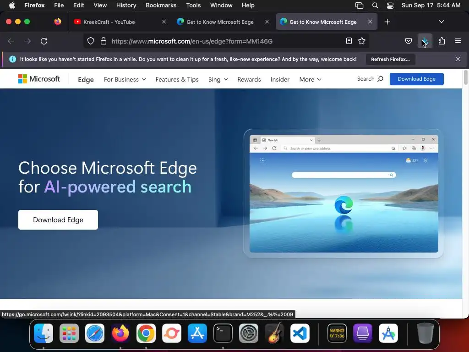
Task: Open the Tools menu
Action: (x=193, y=5)
